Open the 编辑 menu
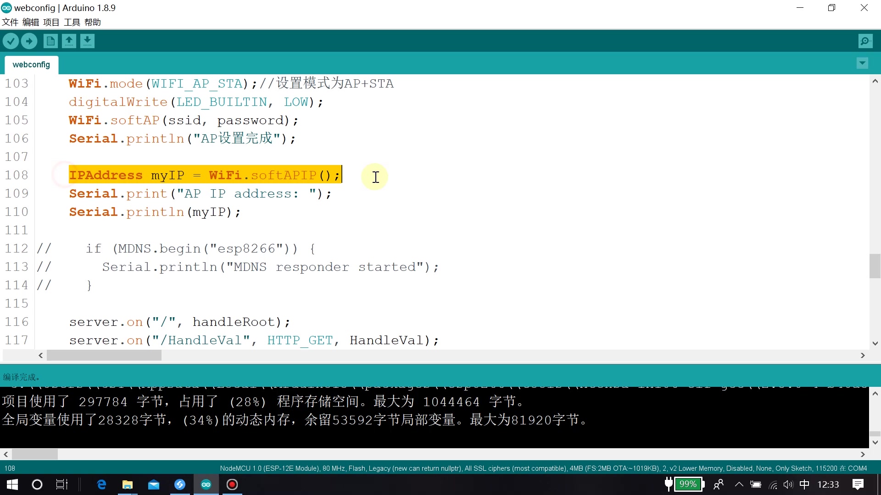The image size is (881, 495). click(x=31, y=22)
